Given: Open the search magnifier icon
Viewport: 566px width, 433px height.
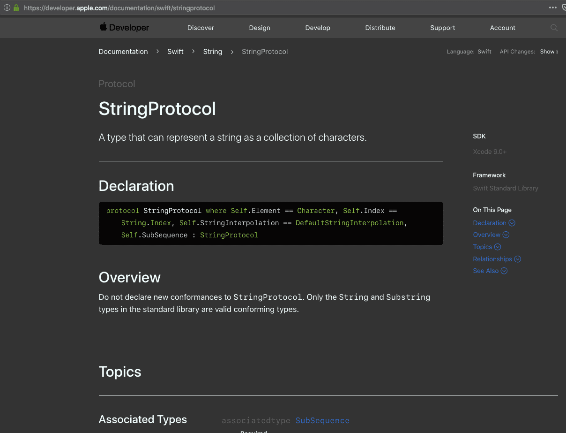Looking at the screenshot, I should click(554, 28).
